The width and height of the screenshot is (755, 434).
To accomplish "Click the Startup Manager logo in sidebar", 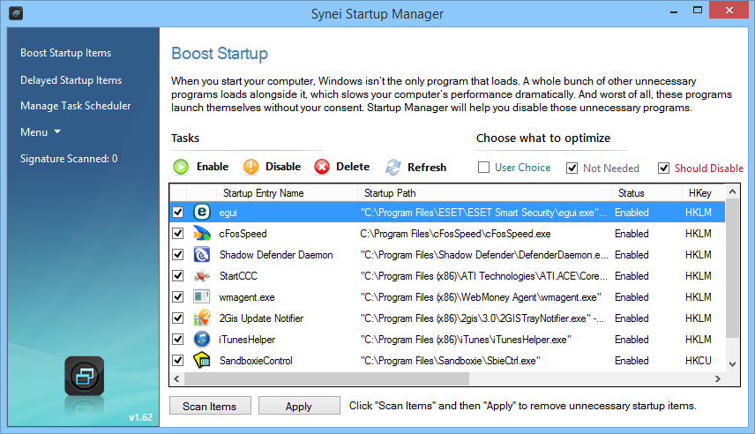I will tap(85, 376).
